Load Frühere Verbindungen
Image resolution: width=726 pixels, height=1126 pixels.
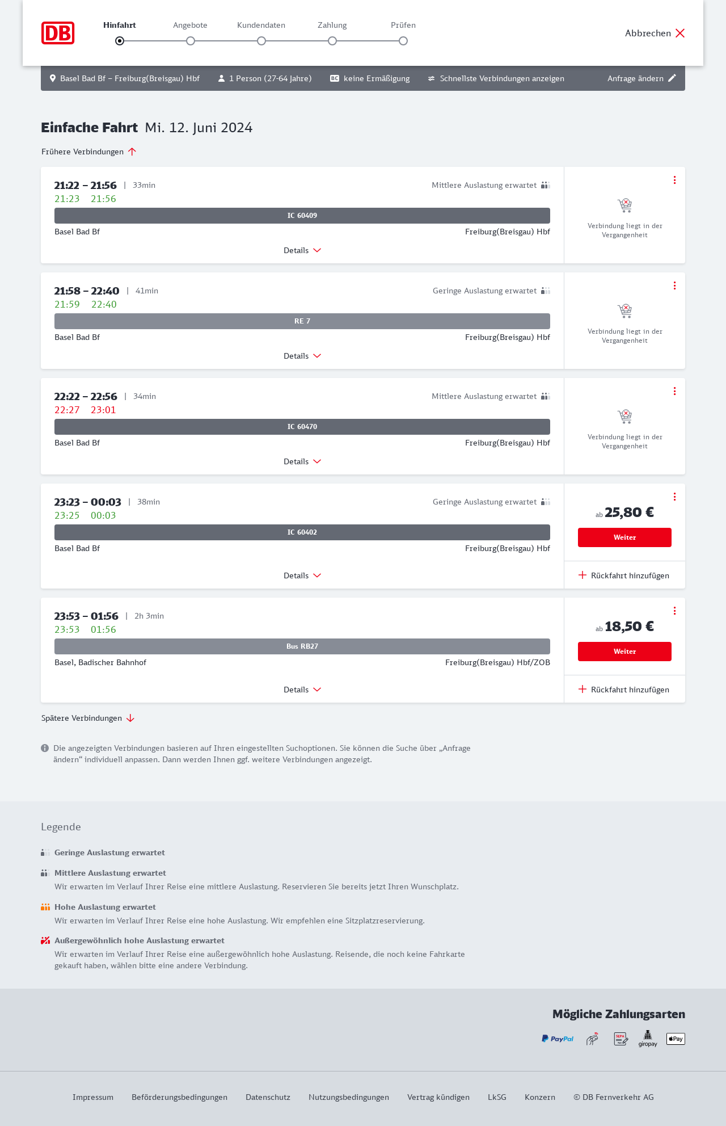pyautogui.click(x=88, y=152)
